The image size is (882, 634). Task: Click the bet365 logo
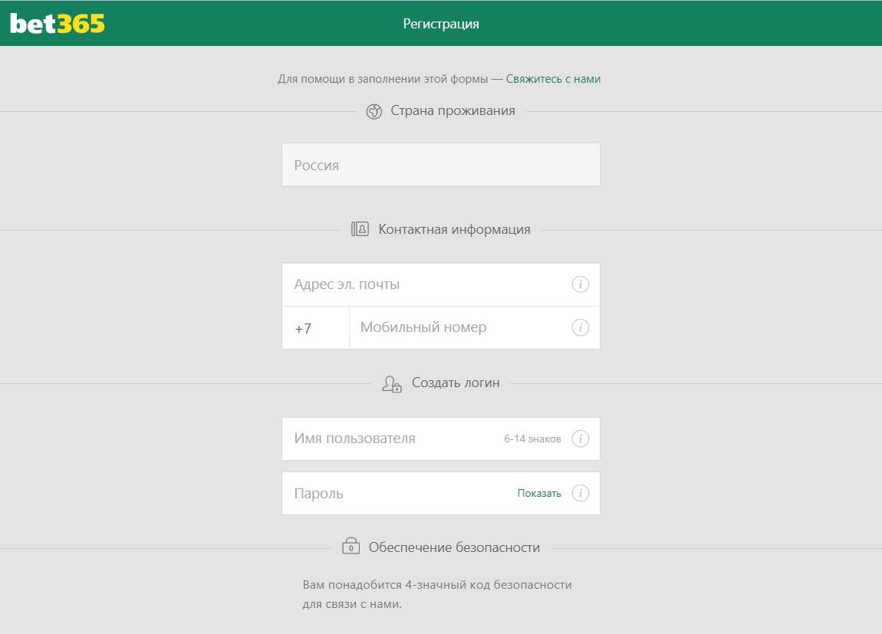pos(58,24)
